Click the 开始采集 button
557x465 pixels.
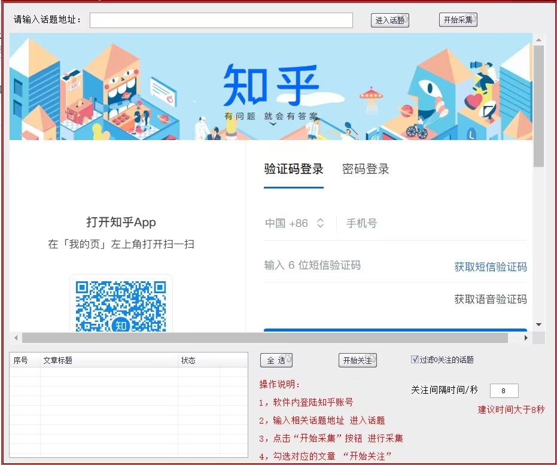[458, 20]
